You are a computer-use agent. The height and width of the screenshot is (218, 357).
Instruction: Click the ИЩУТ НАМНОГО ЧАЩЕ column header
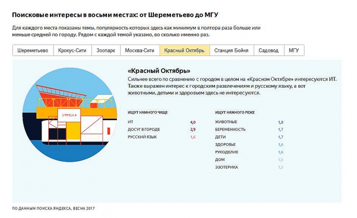coord(147,112)
